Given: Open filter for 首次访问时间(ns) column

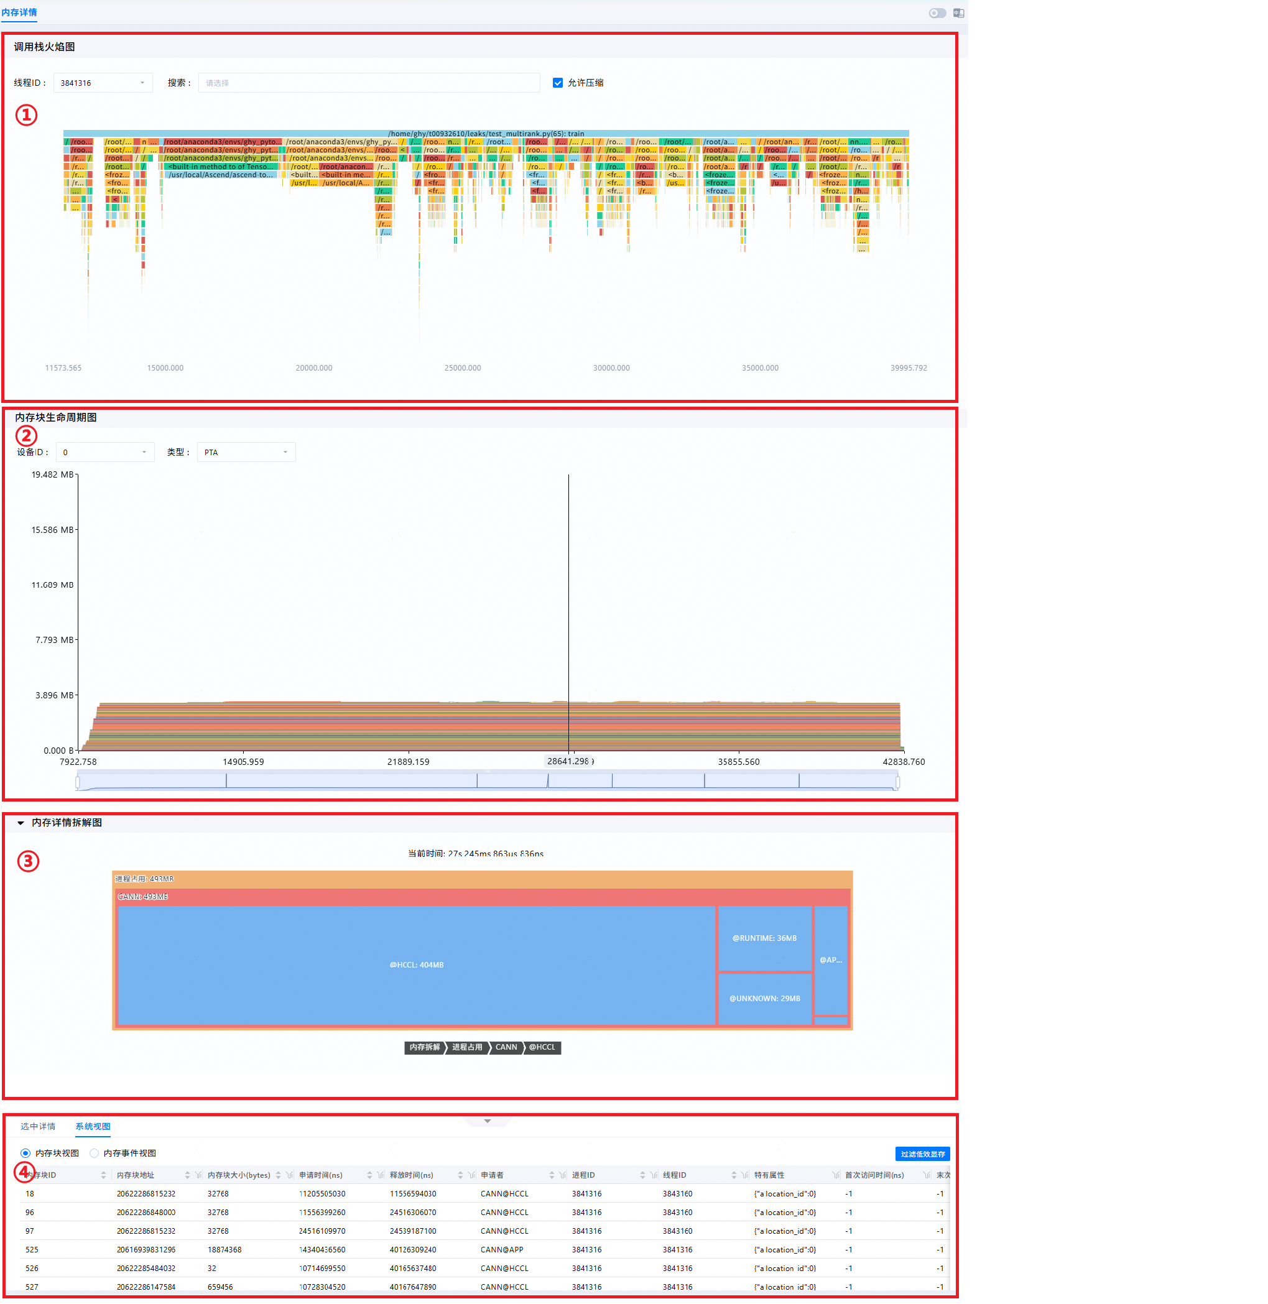Looking at the screenshot, I should [927, 1175].
